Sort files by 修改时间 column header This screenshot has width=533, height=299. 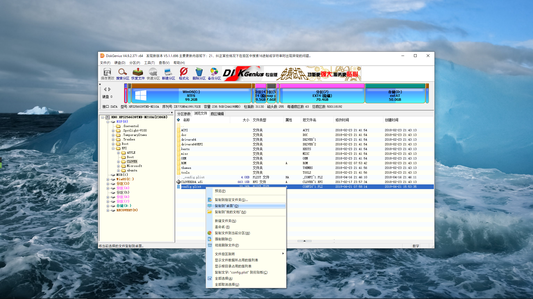pos(342,120)
